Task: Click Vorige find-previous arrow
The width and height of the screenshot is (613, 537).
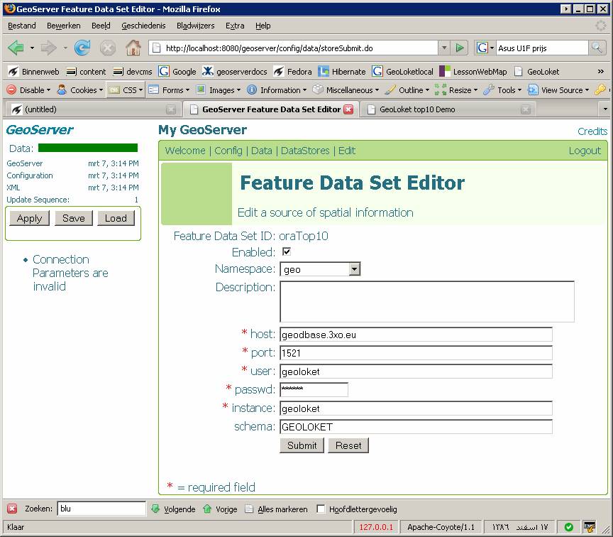Action: (207, 509)
